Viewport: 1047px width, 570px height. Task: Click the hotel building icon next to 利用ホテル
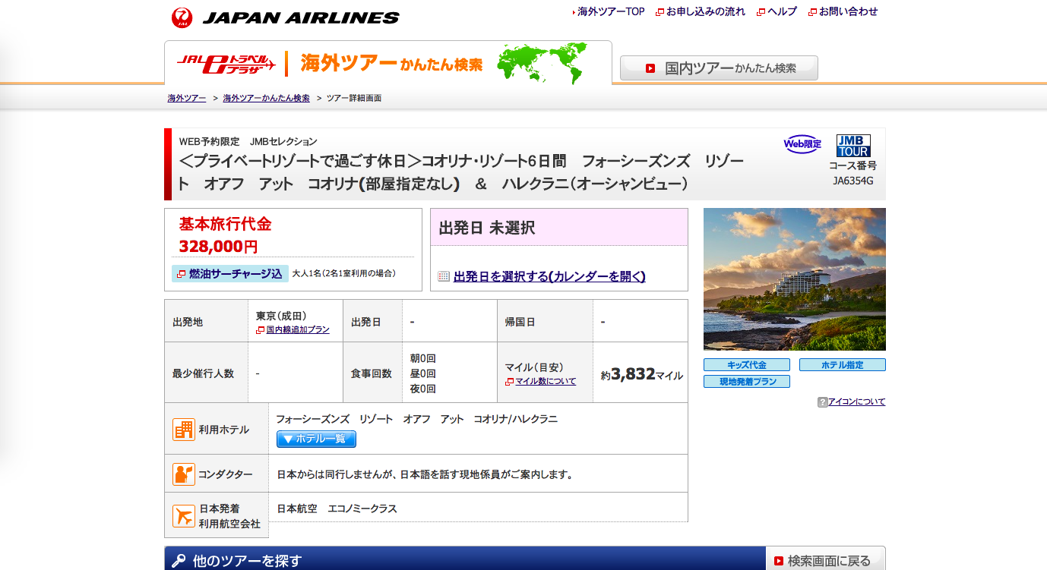coord(184,430)
